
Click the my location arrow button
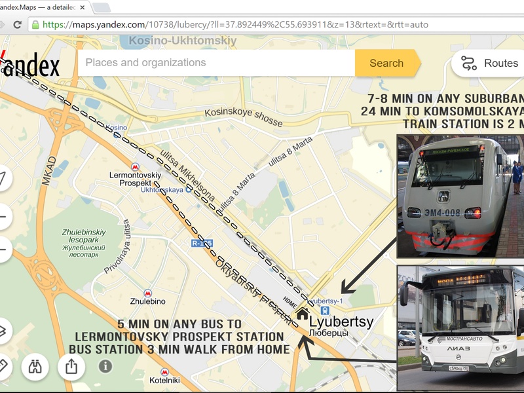coord(4,178)
